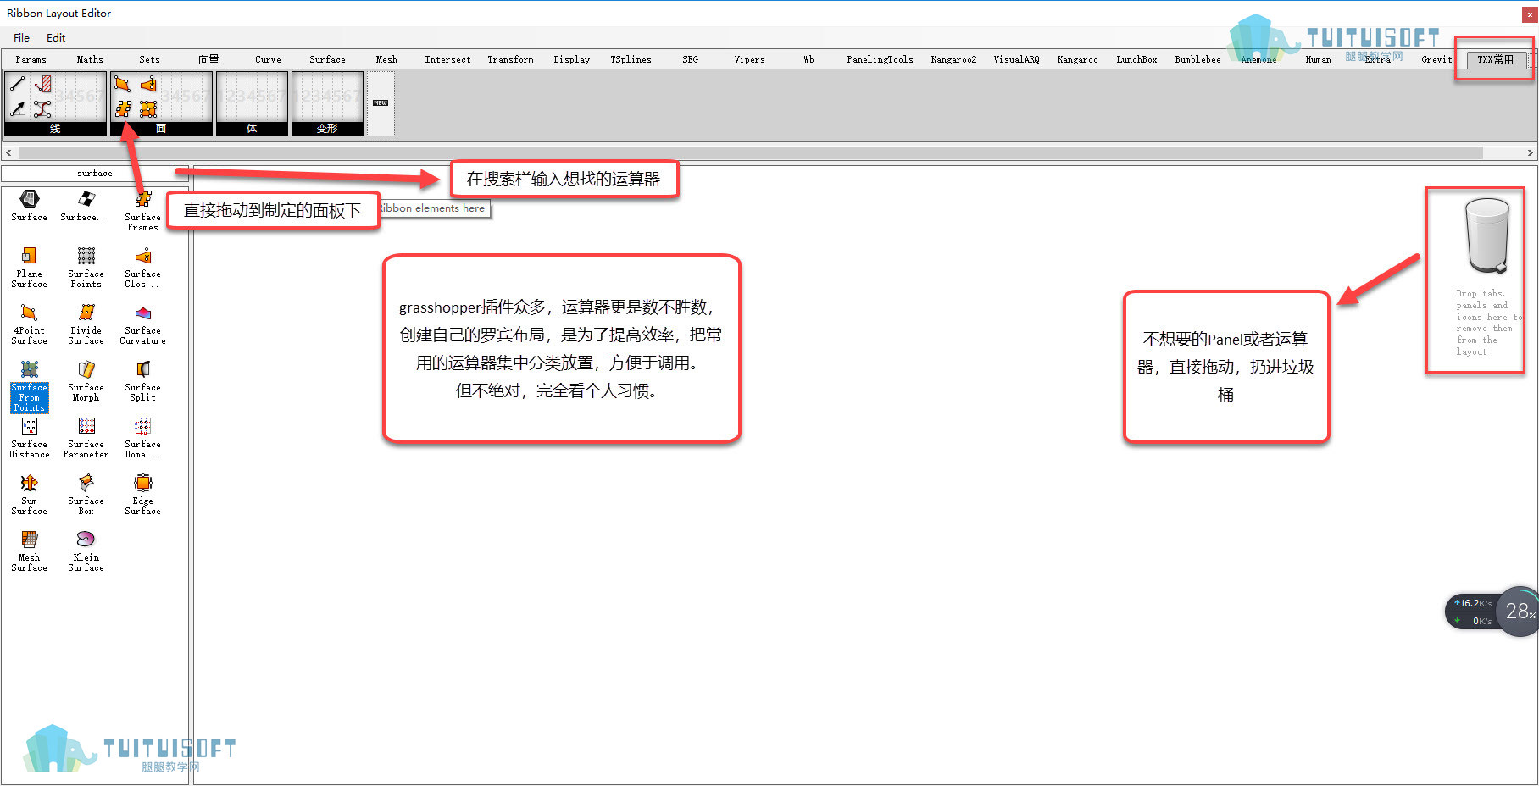The width and height of the screenshot is (1539, 786).
Task: Click the ribbon scrollbar right arrow
Action: pyautogui.click(x=1531, y=153)
